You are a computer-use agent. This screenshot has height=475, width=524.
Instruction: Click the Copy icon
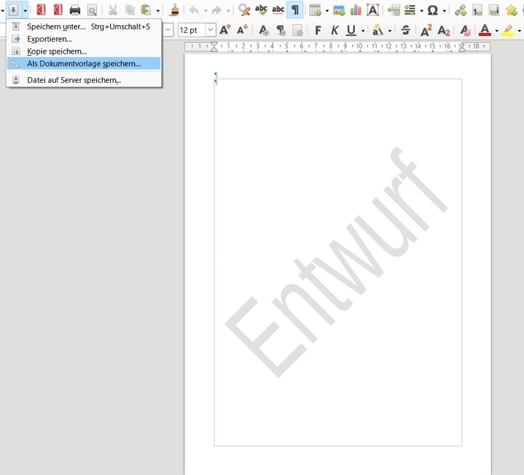click(x=129, y=10)
